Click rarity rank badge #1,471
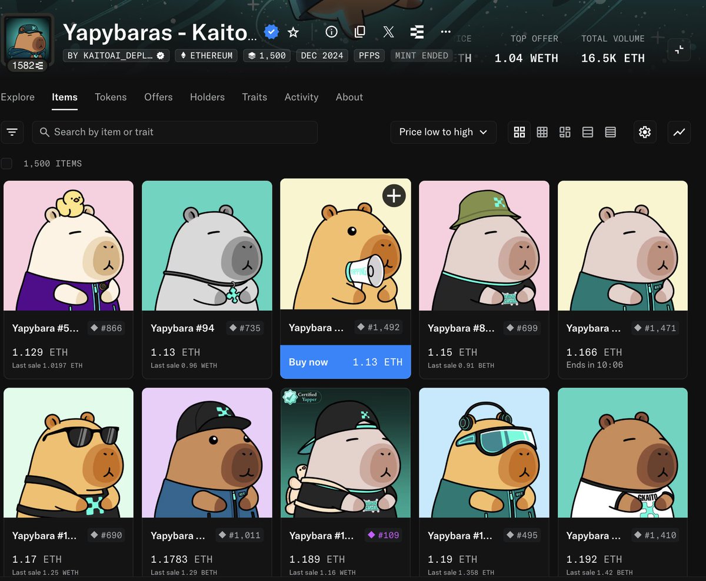The height and width of the screenshot is (581, 706). coord(655,328)
